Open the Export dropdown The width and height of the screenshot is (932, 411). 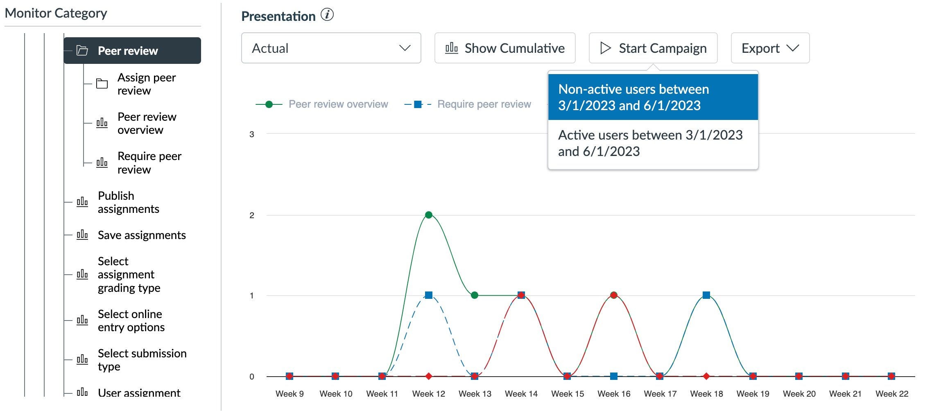pyautogui.click(x=769, y=48)
